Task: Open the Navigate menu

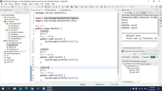Action: (24, 4)
